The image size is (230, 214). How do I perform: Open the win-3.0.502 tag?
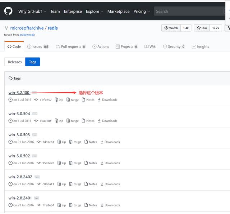[x=19, y=156]
